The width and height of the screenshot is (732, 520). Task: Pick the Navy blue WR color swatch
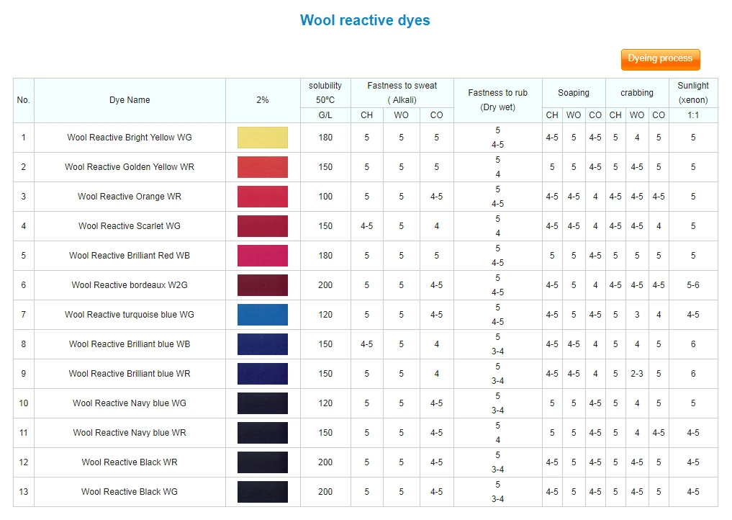(263, 433)
